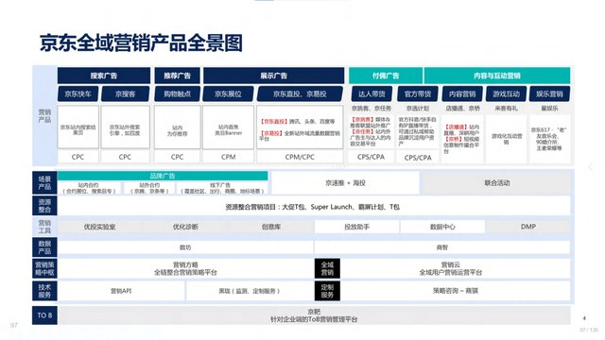Click the 游戏互动 product box
The image size is (605, 340).
point(507,93)
